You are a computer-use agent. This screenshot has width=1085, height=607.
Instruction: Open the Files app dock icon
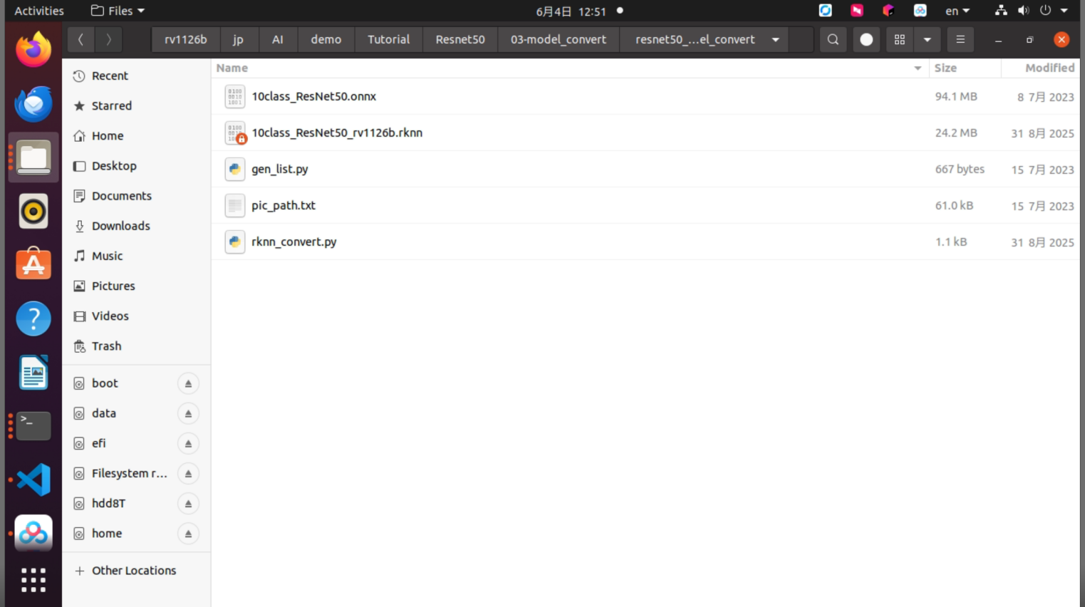(33, 157)
